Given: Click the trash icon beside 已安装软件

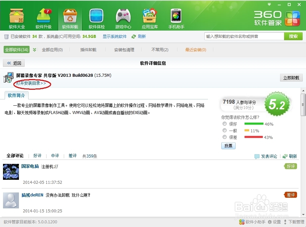Looking at the screenshot, I should click(x=6, y=37).
